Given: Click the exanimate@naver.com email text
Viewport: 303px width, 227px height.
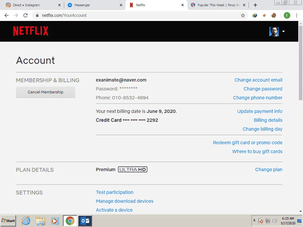Looking at the screenshot, I should 121,80.
